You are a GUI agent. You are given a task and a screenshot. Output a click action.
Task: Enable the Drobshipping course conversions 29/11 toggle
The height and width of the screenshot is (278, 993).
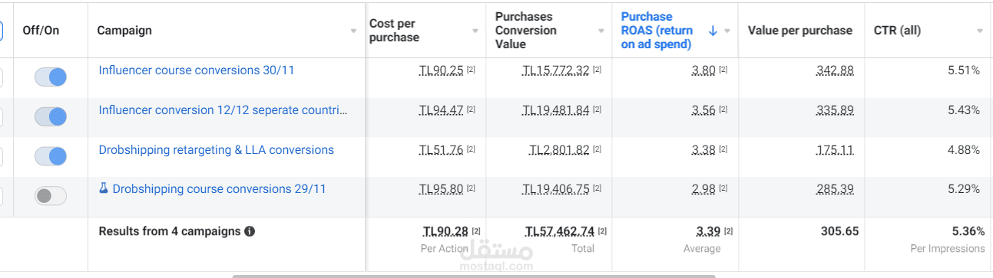(51, 196)
